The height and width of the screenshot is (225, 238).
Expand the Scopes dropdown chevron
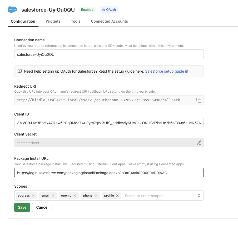coord(199,196)
